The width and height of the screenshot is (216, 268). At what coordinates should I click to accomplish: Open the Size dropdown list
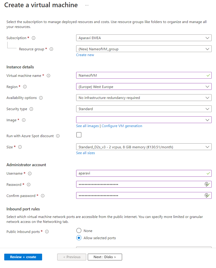tap(144, 147)
